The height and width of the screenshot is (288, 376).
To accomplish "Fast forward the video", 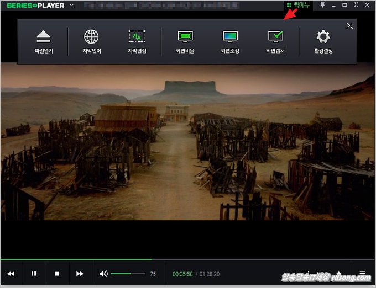I will click(80, 274).
